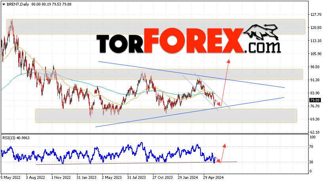Click the RSI scale value 70
The width and height of the screenshot is (324, 182).
311,147
